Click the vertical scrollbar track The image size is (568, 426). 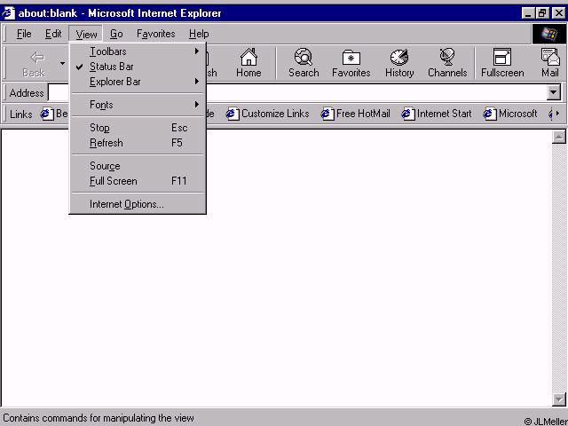pyautogui.click(x=559, y=268)
